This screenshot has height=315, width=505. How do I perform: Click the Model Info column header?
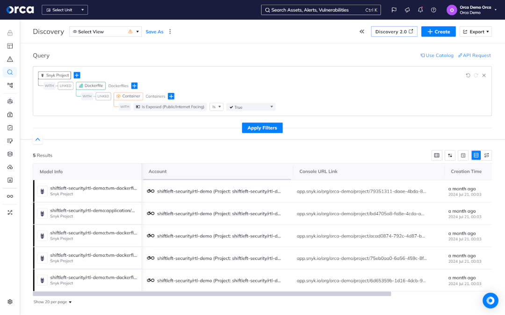click(x=51, y=172)
